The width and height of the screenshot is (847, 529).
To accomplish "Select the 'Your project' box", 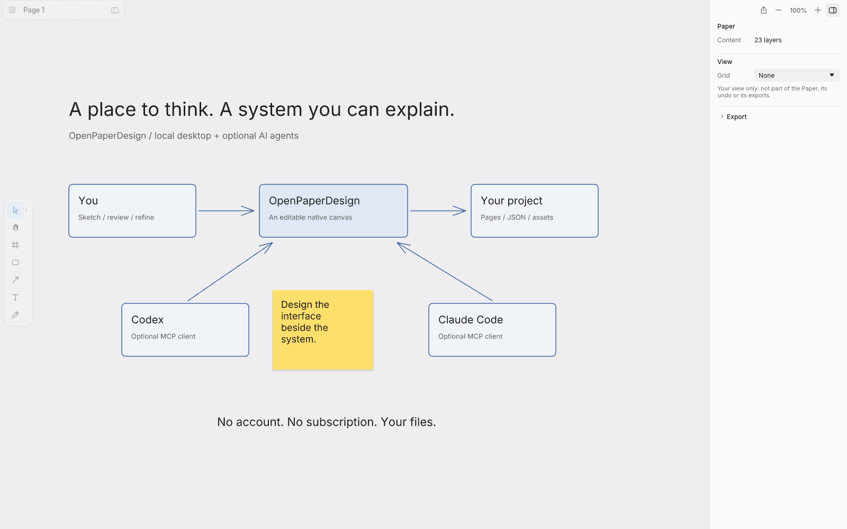I will coord(535,211).
